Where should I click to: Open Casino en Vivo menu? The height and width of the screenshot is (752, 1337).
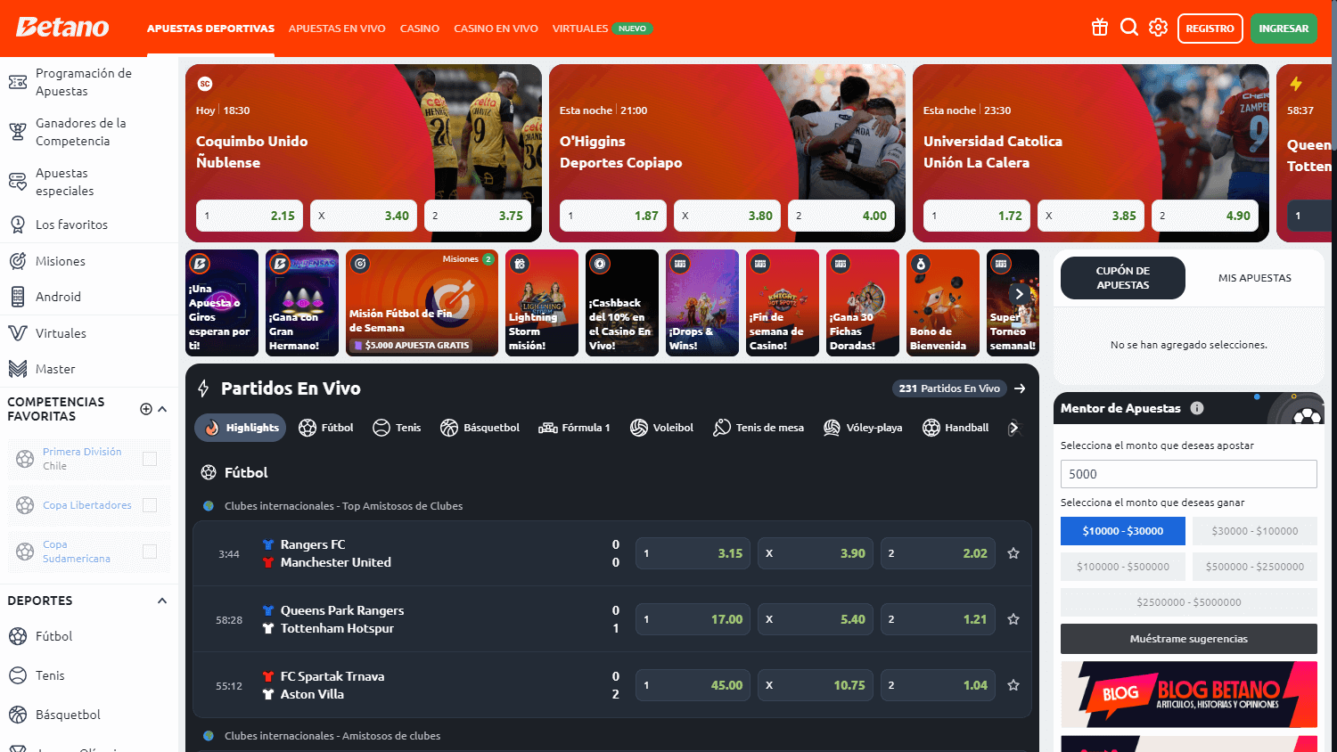coord(496,29)
